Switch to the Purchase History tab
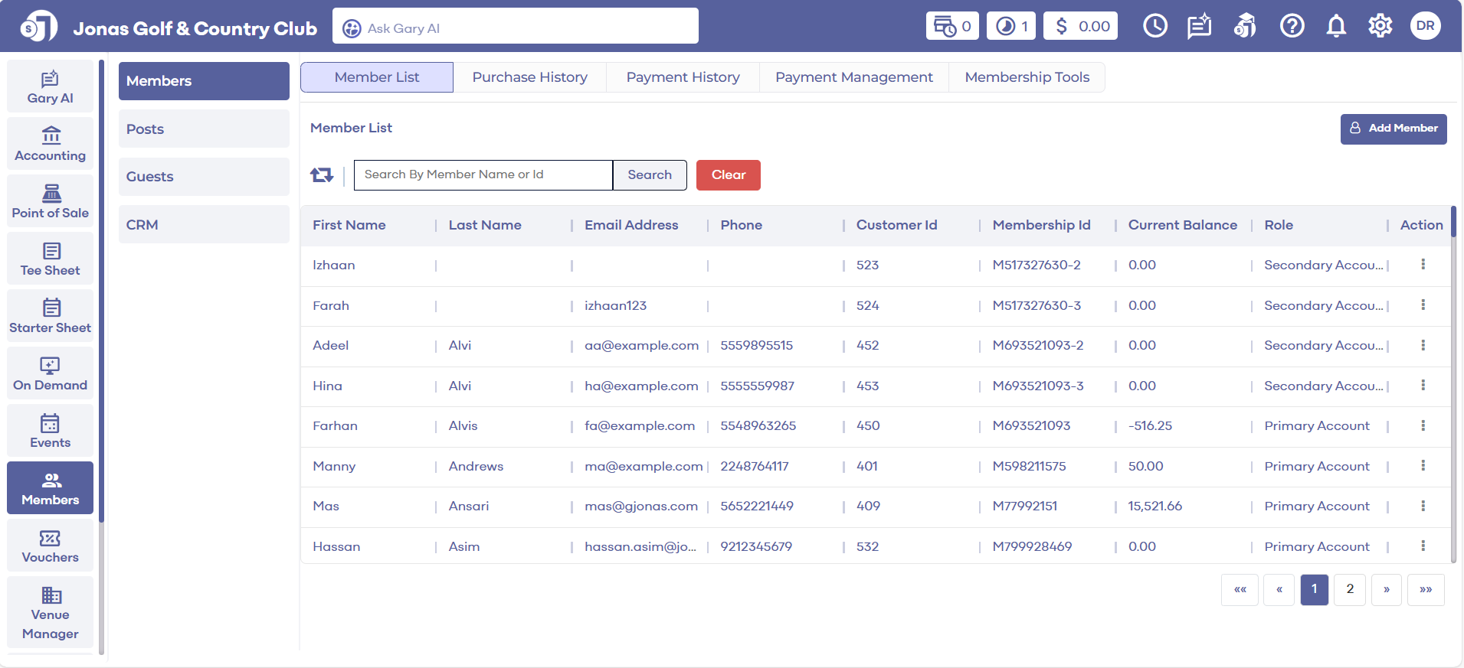The image size is (1464, 668). click(x=529, y=77)
